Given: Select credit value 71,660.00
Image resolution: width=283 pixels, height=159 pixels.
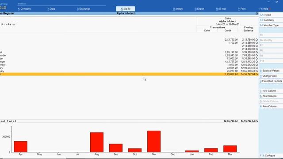Looking at the screenshot, I should pyautogui.click(x=232, y=59).
